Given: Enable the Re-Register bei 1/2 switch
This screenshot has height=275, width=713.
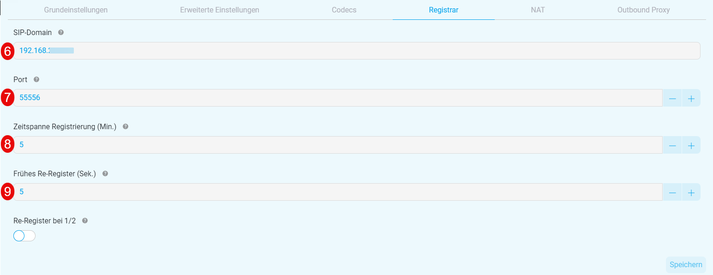Looking at the screenshot, I should 24,236.
